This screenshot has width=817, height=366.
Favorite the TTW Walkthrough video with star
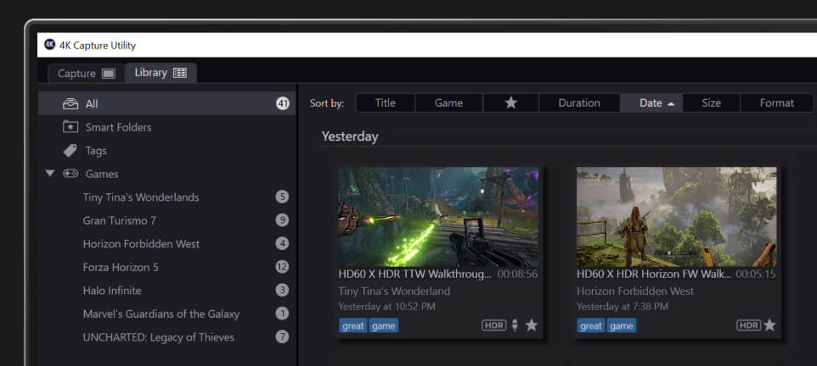point(531,325)
